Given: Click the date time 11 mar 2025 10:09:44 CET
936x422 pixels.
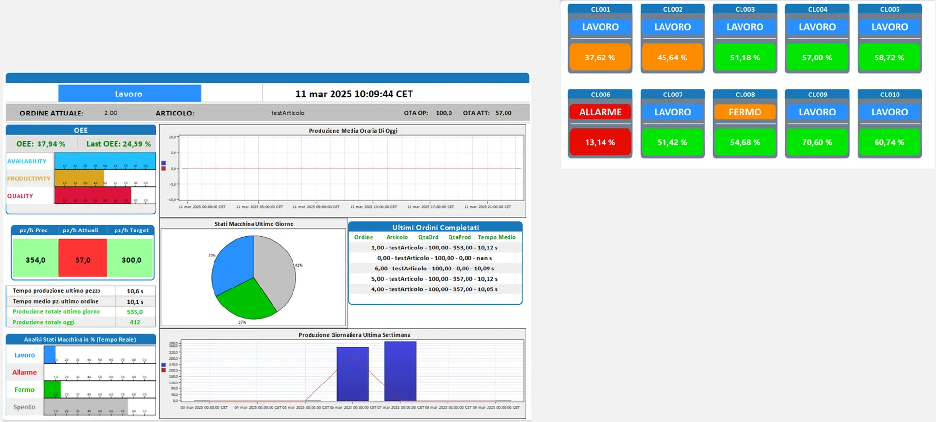Looking at the screenshot, I should [354, 94].
